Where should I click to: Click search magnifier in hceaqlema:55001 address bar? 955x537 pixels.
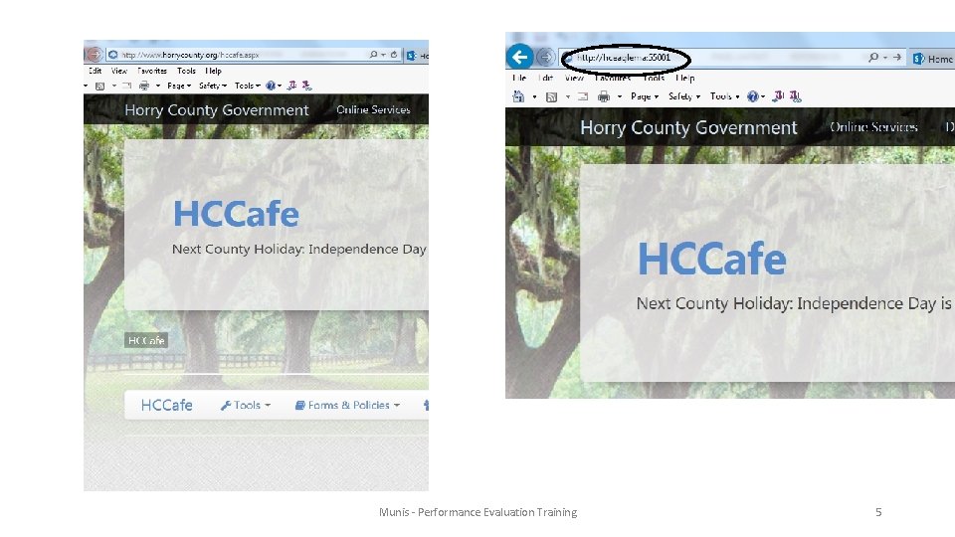click(x=873, y=58)
